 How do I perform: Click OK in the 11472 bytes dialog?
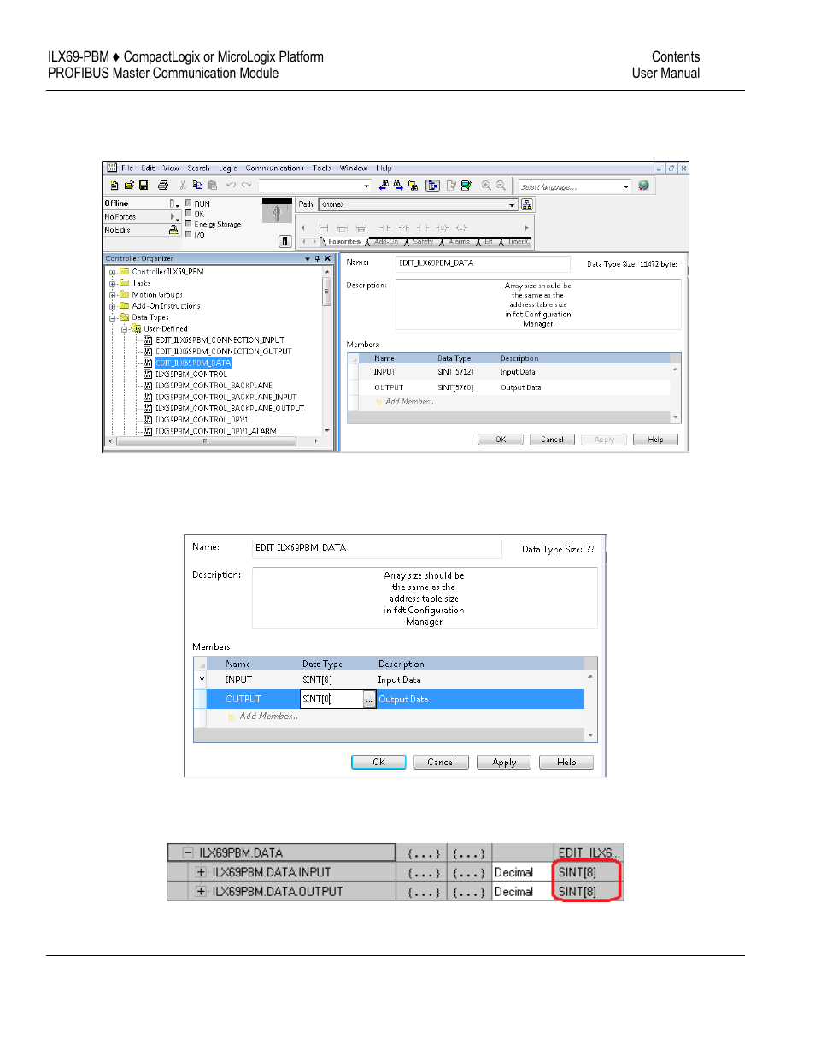click(x=501, y=440)
